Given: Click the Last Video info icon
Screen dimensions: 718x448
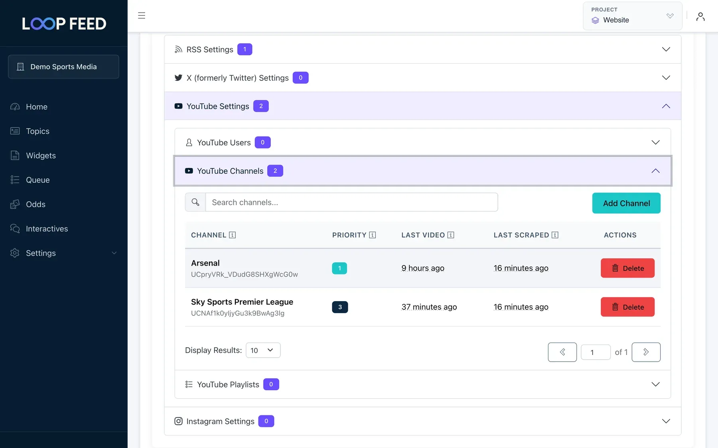Looking at the screenshot, I should (451, 235).
